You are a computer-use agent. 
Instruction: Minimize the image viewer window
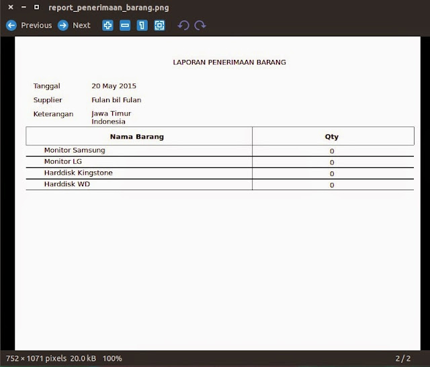click(24, 7)
